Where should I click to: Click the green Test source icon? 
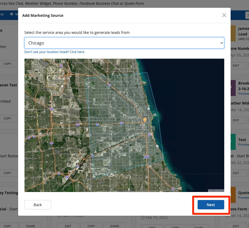coord(232,142)
